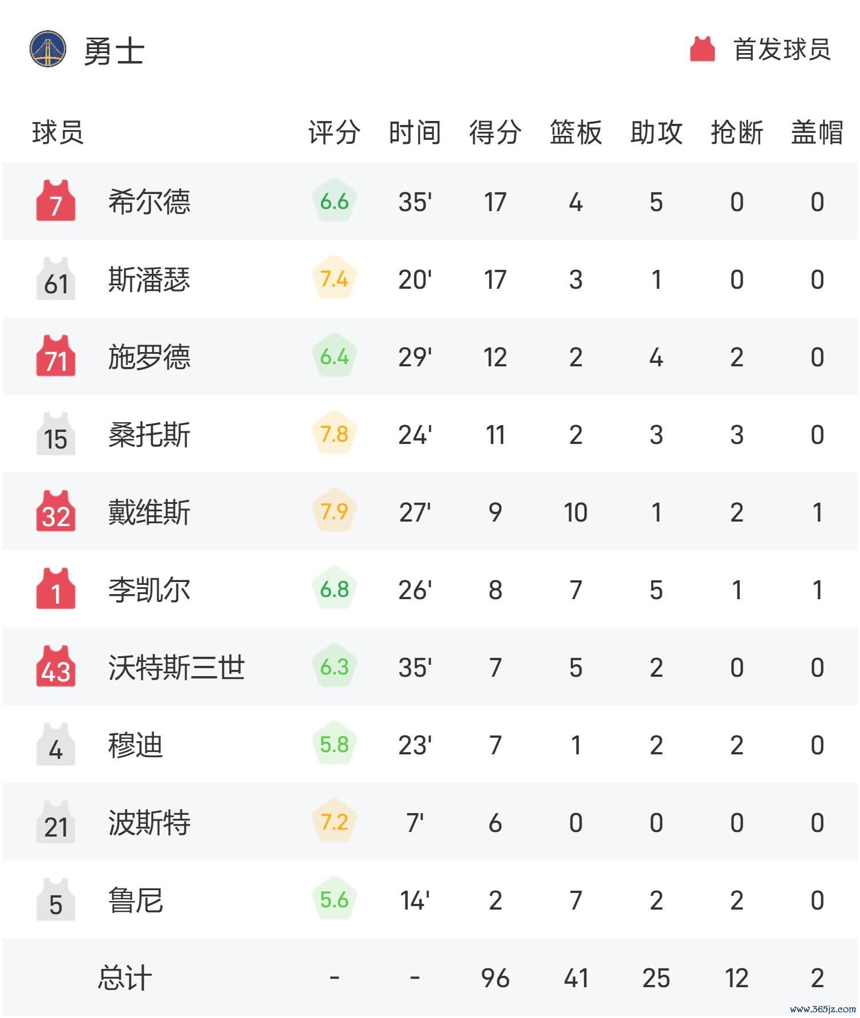This screenshot has width=860, height=1018.
Task: Click the red number 32 jersey icon
Action: 56,511
